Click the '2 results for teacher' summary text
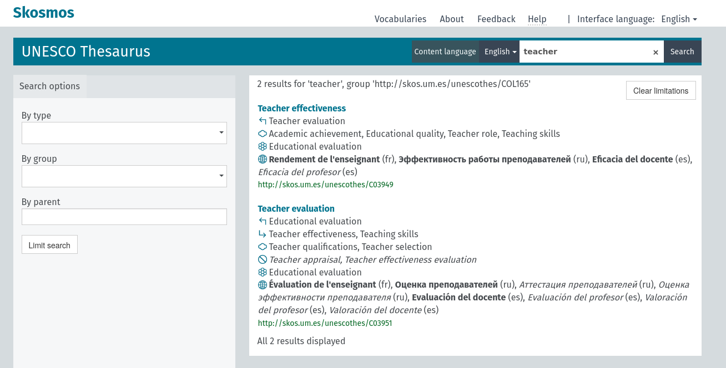Screen dimensions: 726x368 394,84
